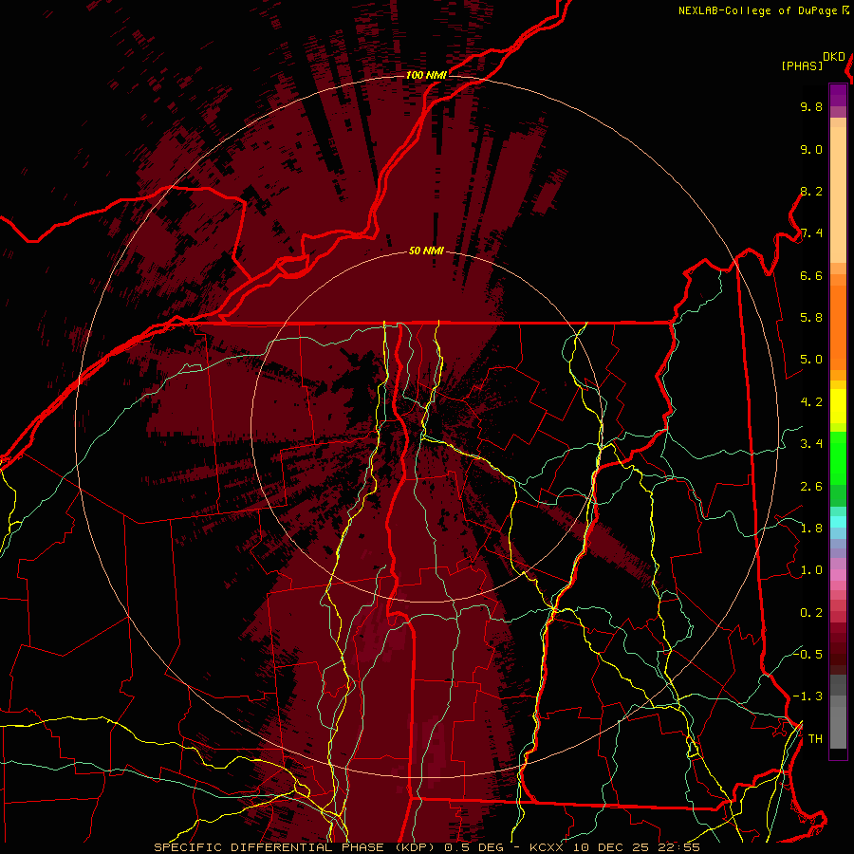Viewport: 854px width, 854px height.
Task: Click the 8.2 legend value
Action: [x=811, y=191]
